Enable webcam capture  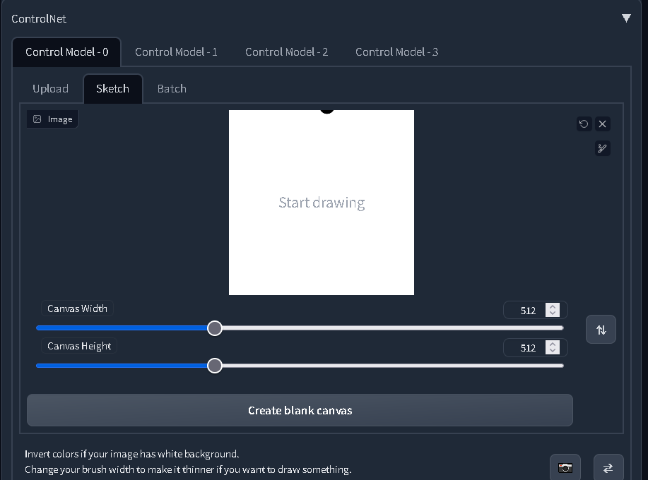tap(565, 467)
